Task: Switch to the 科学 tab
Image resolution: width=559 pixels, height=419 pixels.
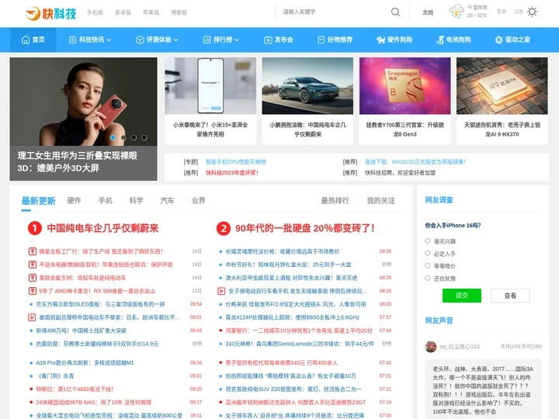Action: tap(136, 201)
